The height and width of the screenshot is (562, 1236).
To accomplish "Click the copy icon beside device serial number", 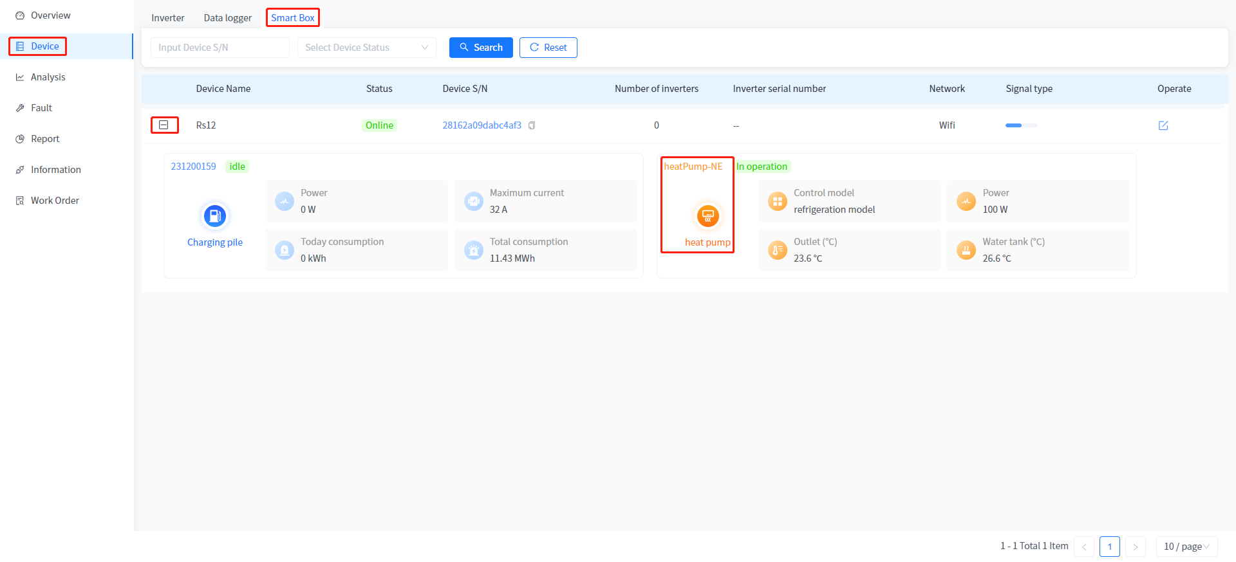I will pyautogui.click(x=532, y=125).
